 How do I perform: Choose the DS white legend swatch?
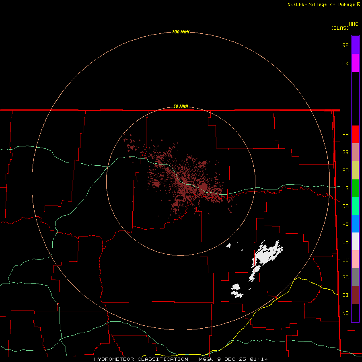click(355, 241)
